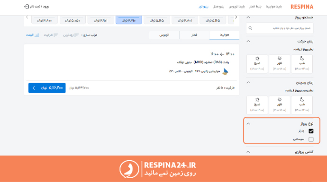Select the 4,801 تومان date price
The image size is (327, 182).
pos(185,20)
